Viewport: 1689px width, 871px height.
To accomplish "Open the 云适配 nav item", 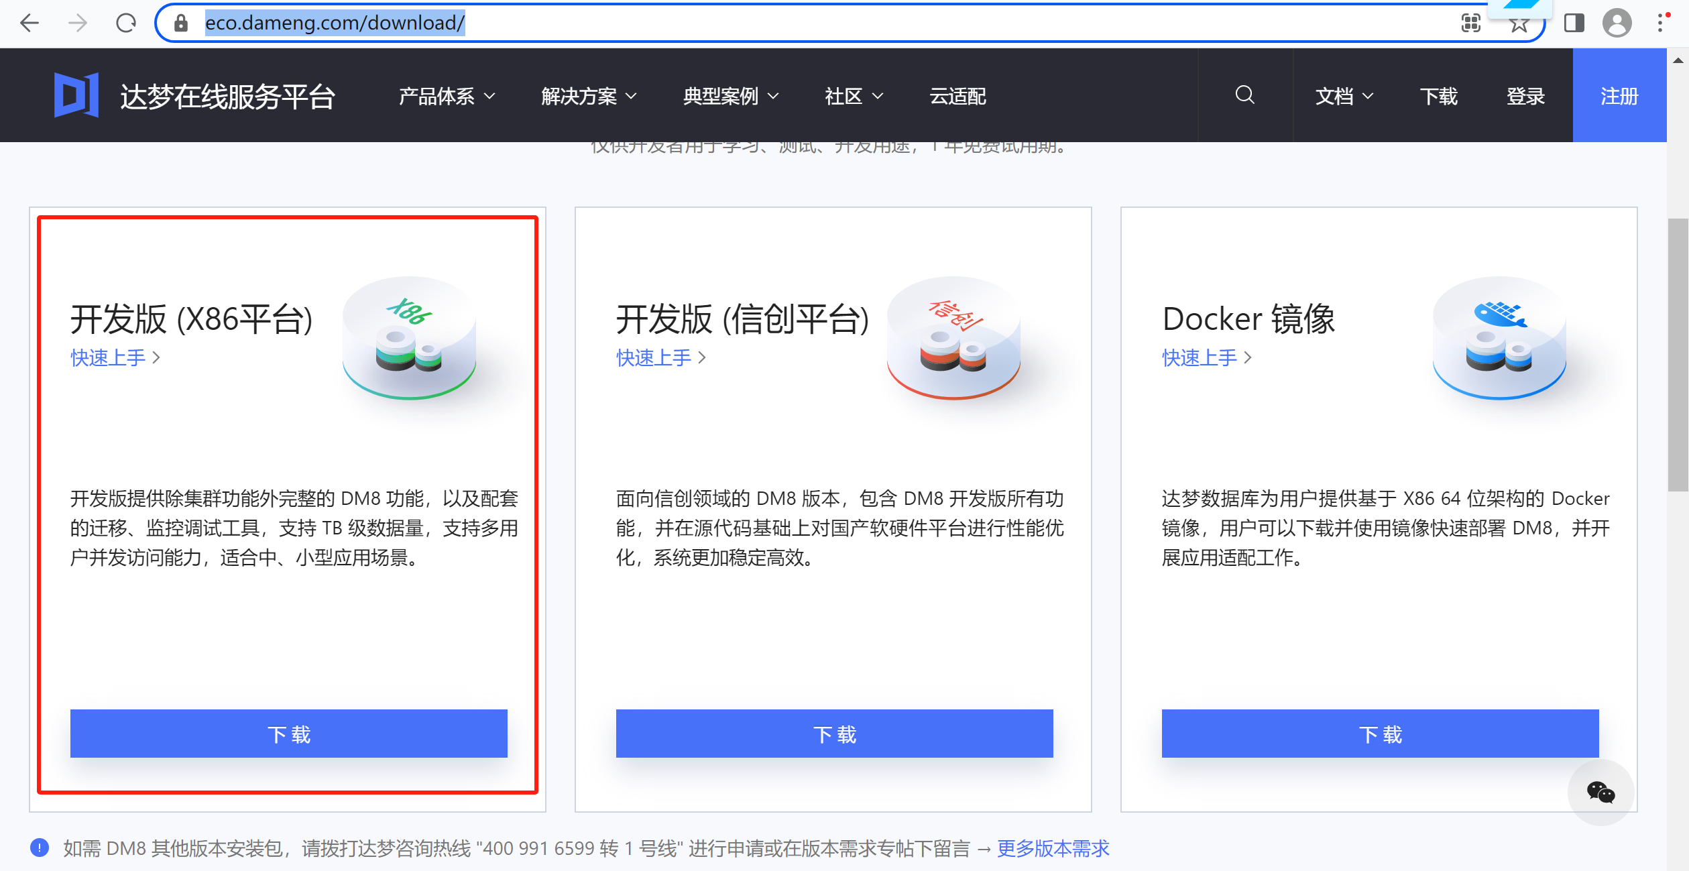I will [957, 97].
